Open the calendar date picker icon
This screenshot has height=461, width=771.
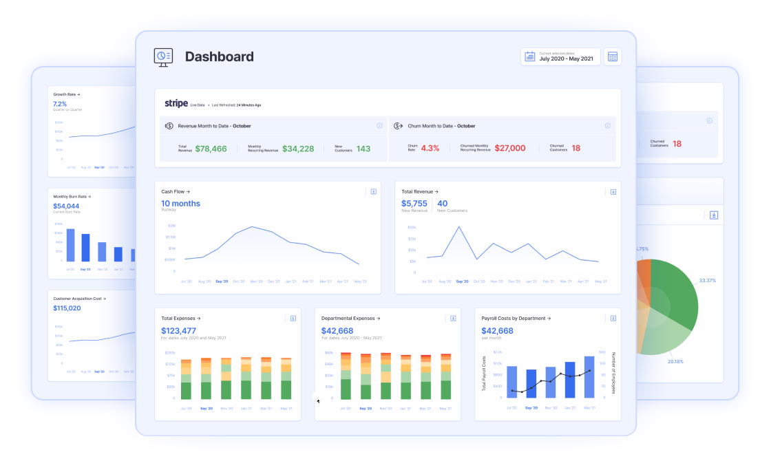[x=530, y=56]
